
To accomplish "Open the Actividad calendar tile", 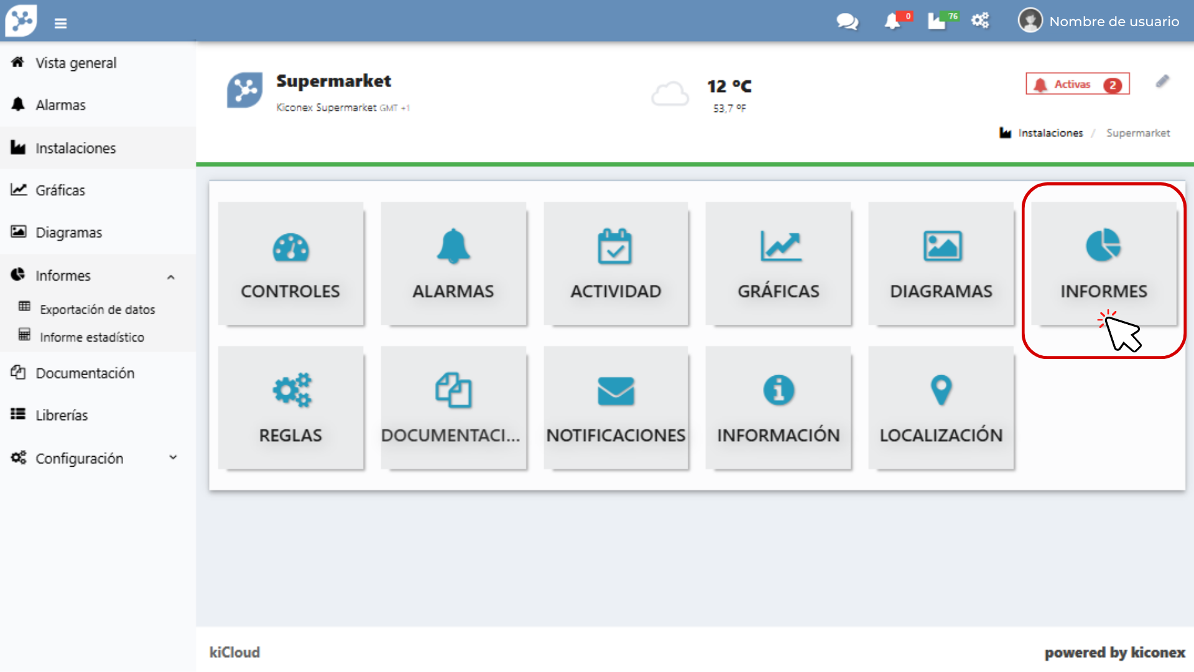I will coord(616,263).
